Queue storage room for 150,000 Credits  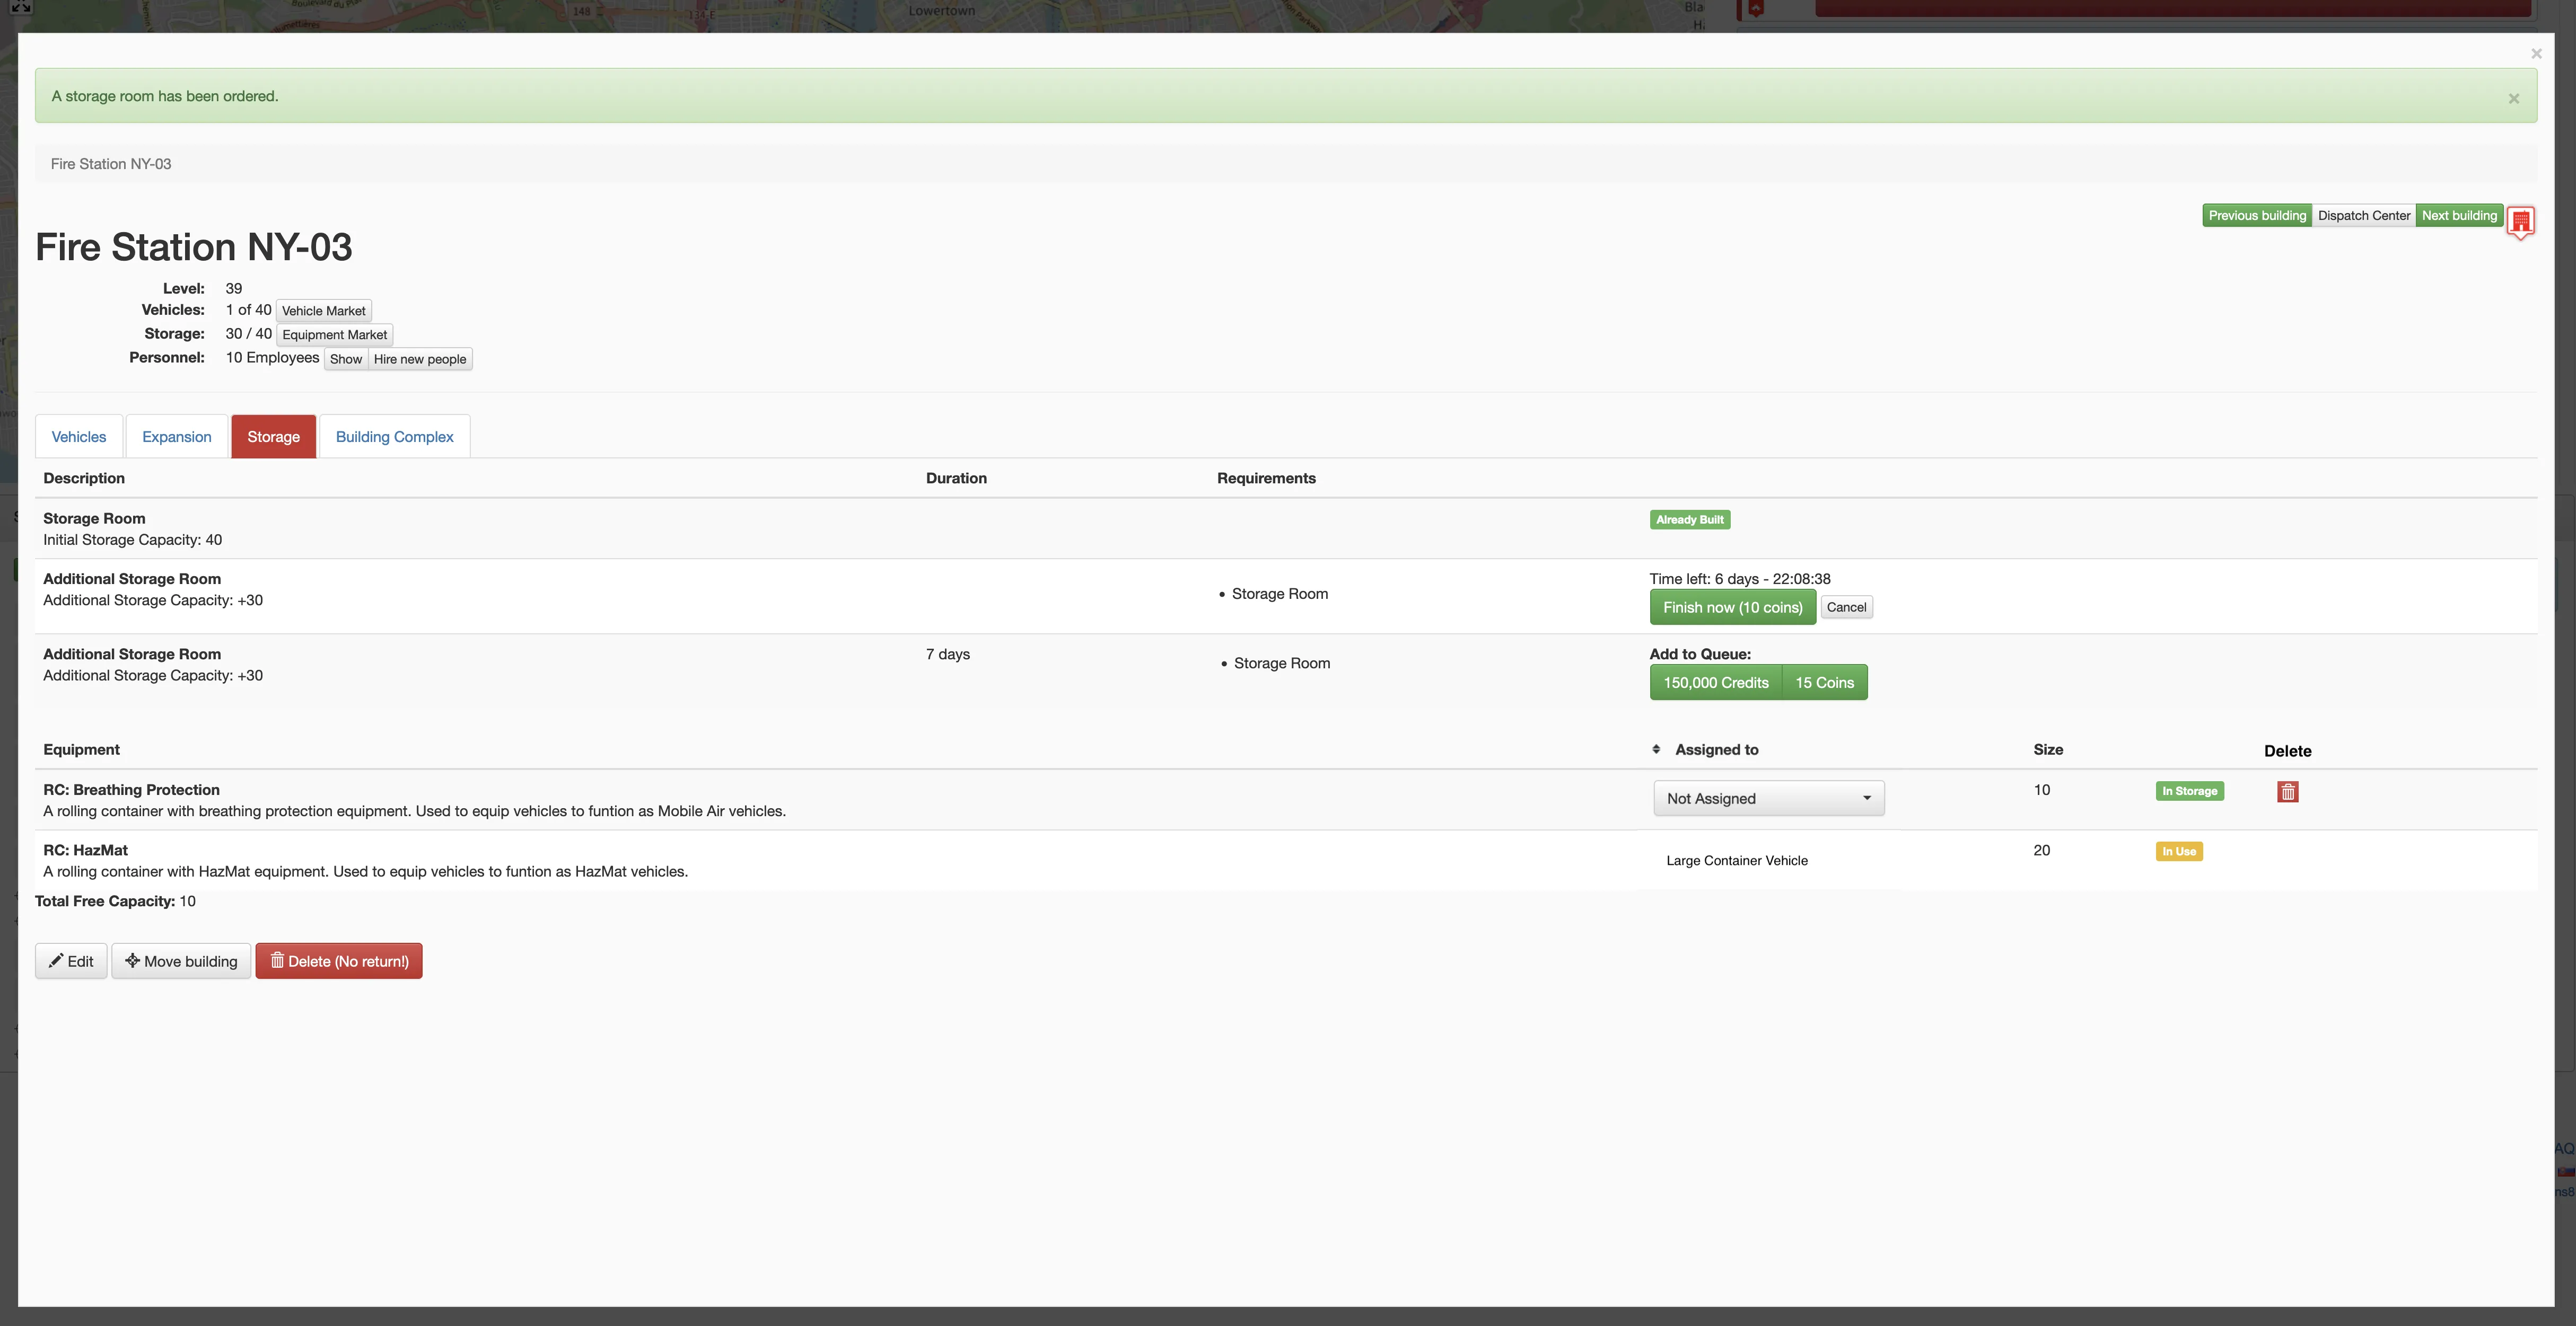click(x=1715, y=683)
